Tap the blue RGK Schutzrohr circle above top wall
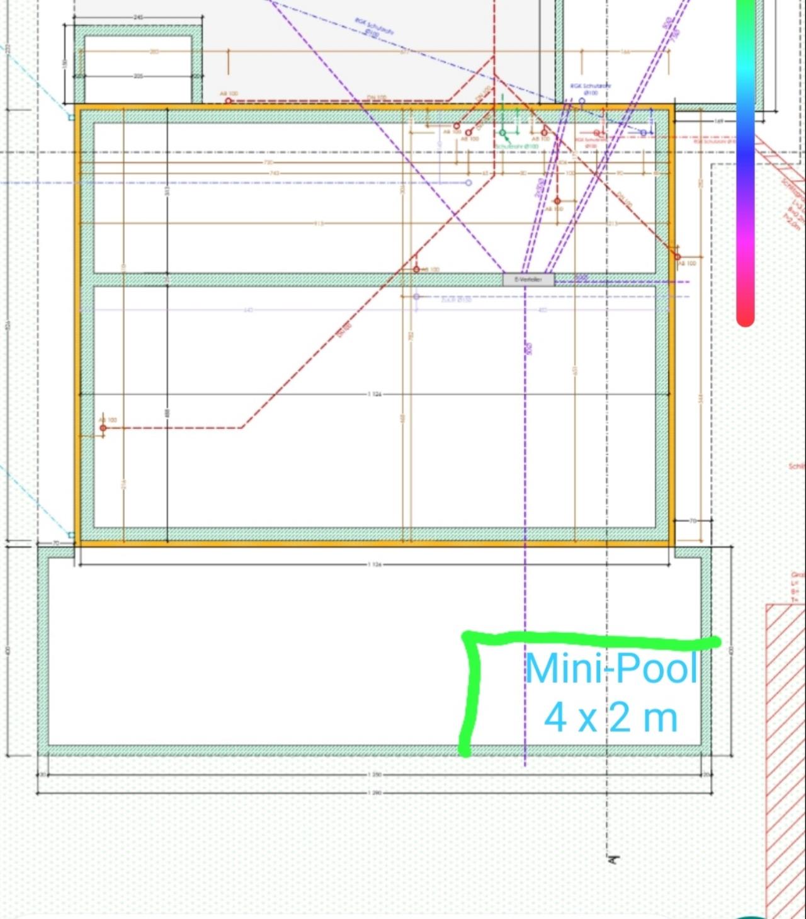The height and width of the screenshot is (919, 806). (x=582, y=101)
